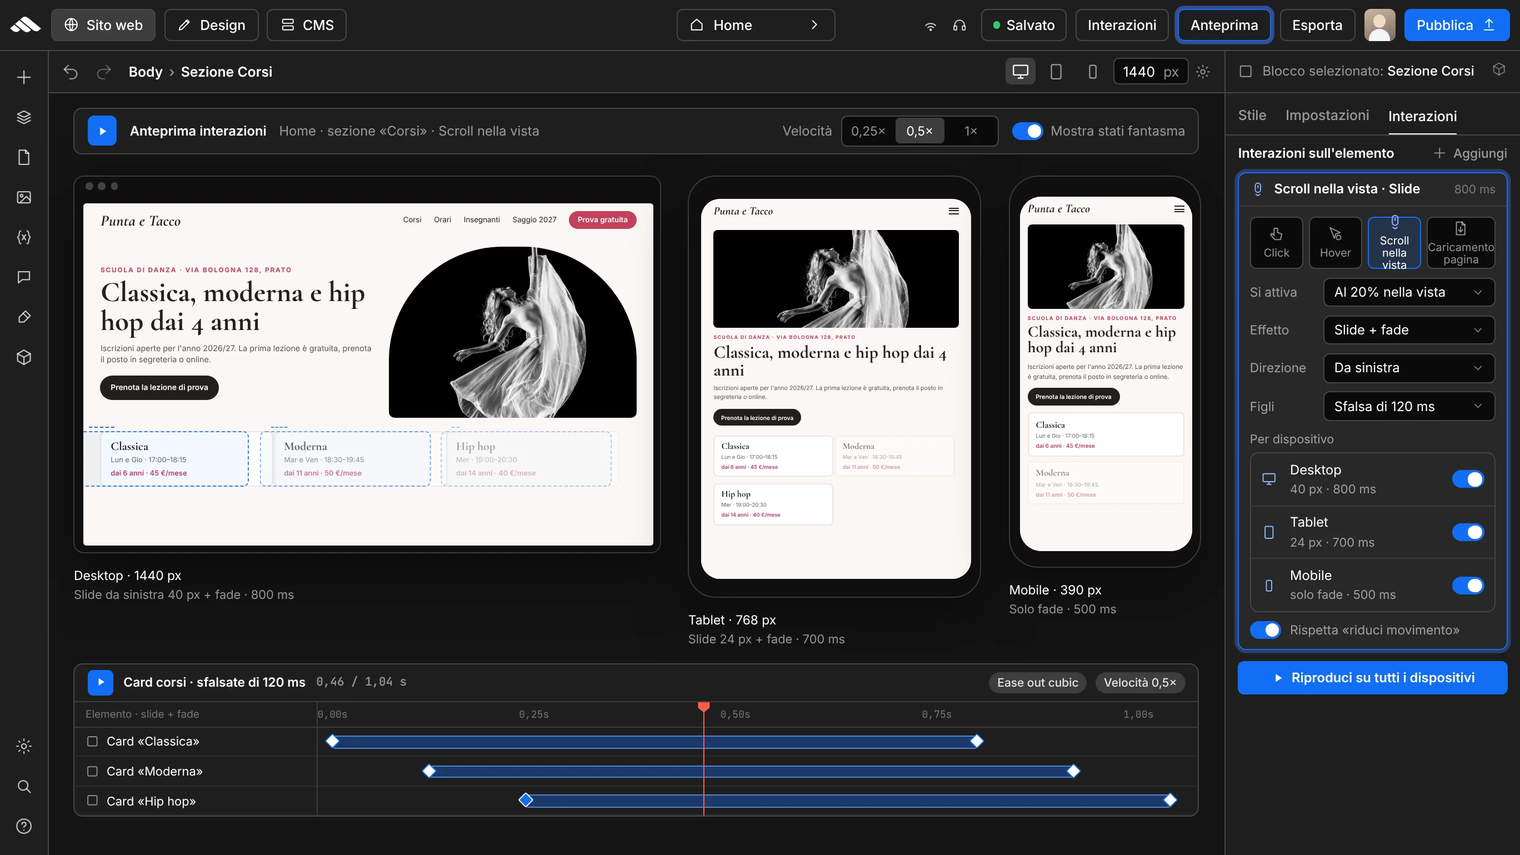This screenshot has height=855, width=1520.
Task: Open the pages icon in sidebar
Action: point(23,158)
